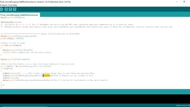This screenshot has height=107, width=190.
Task: Open the Tools menu
Action: [x=10, y=5]
